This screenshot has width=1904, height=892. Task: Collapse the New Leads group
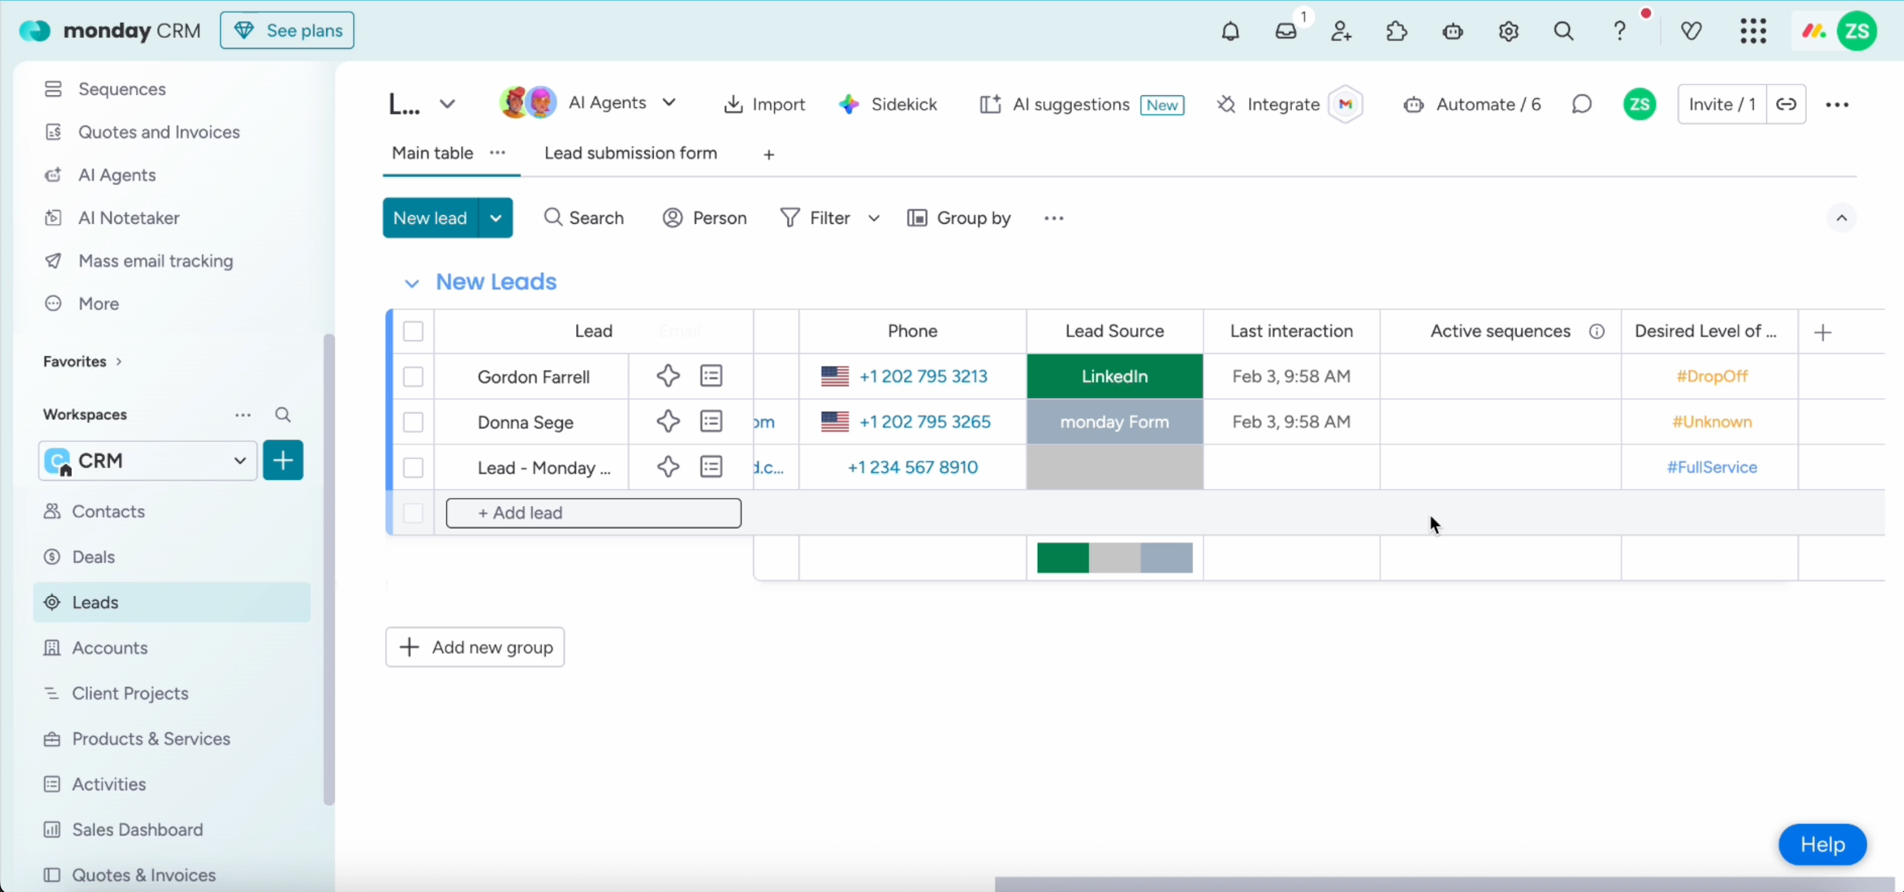pyautogui.click(x=411, y=283)
